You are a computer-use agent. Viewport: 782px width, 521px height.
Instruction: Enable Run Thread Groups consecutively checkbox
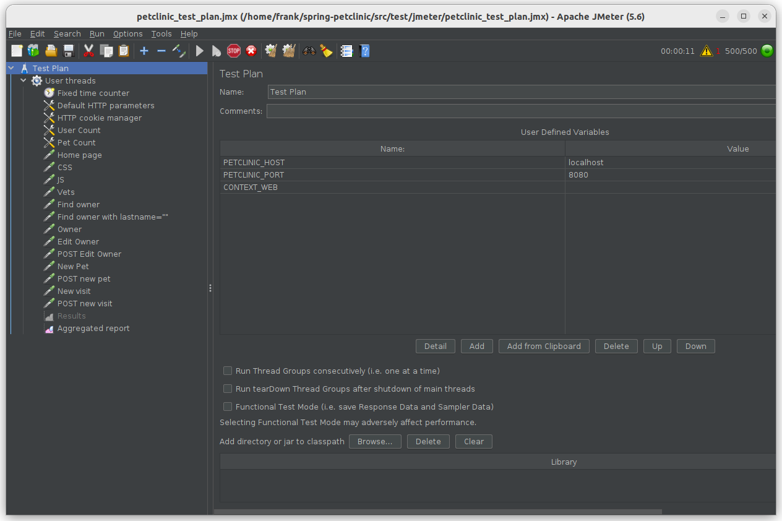[x=228, y=371]
